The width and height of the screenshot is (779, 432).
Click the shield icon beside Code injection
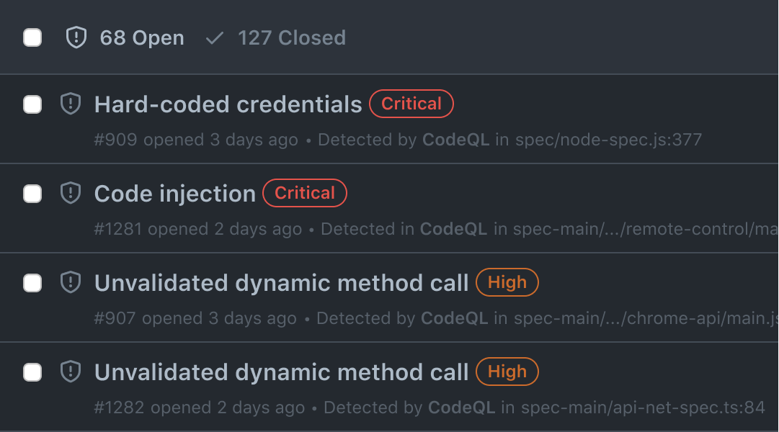(70, 194)
